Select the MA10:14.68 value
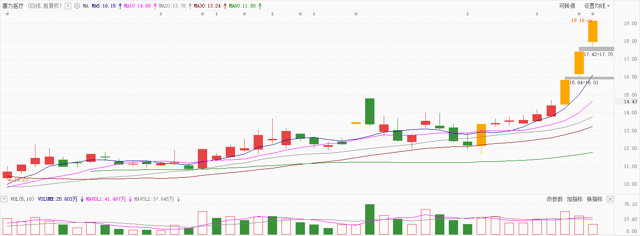This screenshot has height=236, width=640. (137, 6)
